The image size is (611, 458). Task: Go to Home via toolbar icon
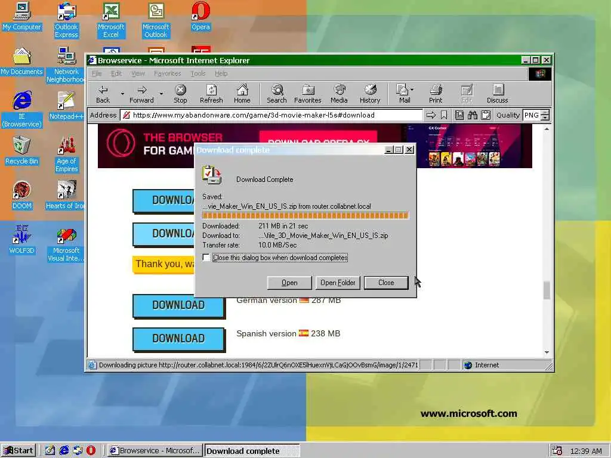click(x=242, y=90)
